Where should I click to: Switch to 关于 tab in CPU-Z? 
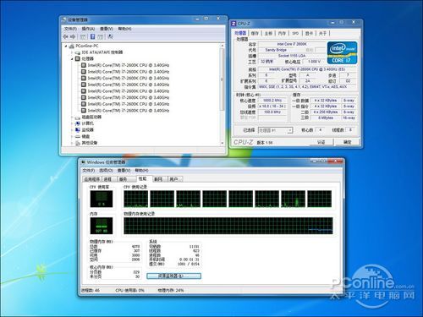322,33
